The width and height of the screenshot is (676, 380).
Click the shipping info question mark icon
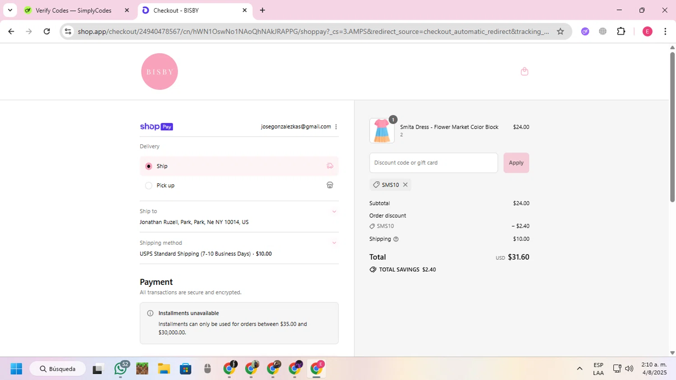[396, 239]
